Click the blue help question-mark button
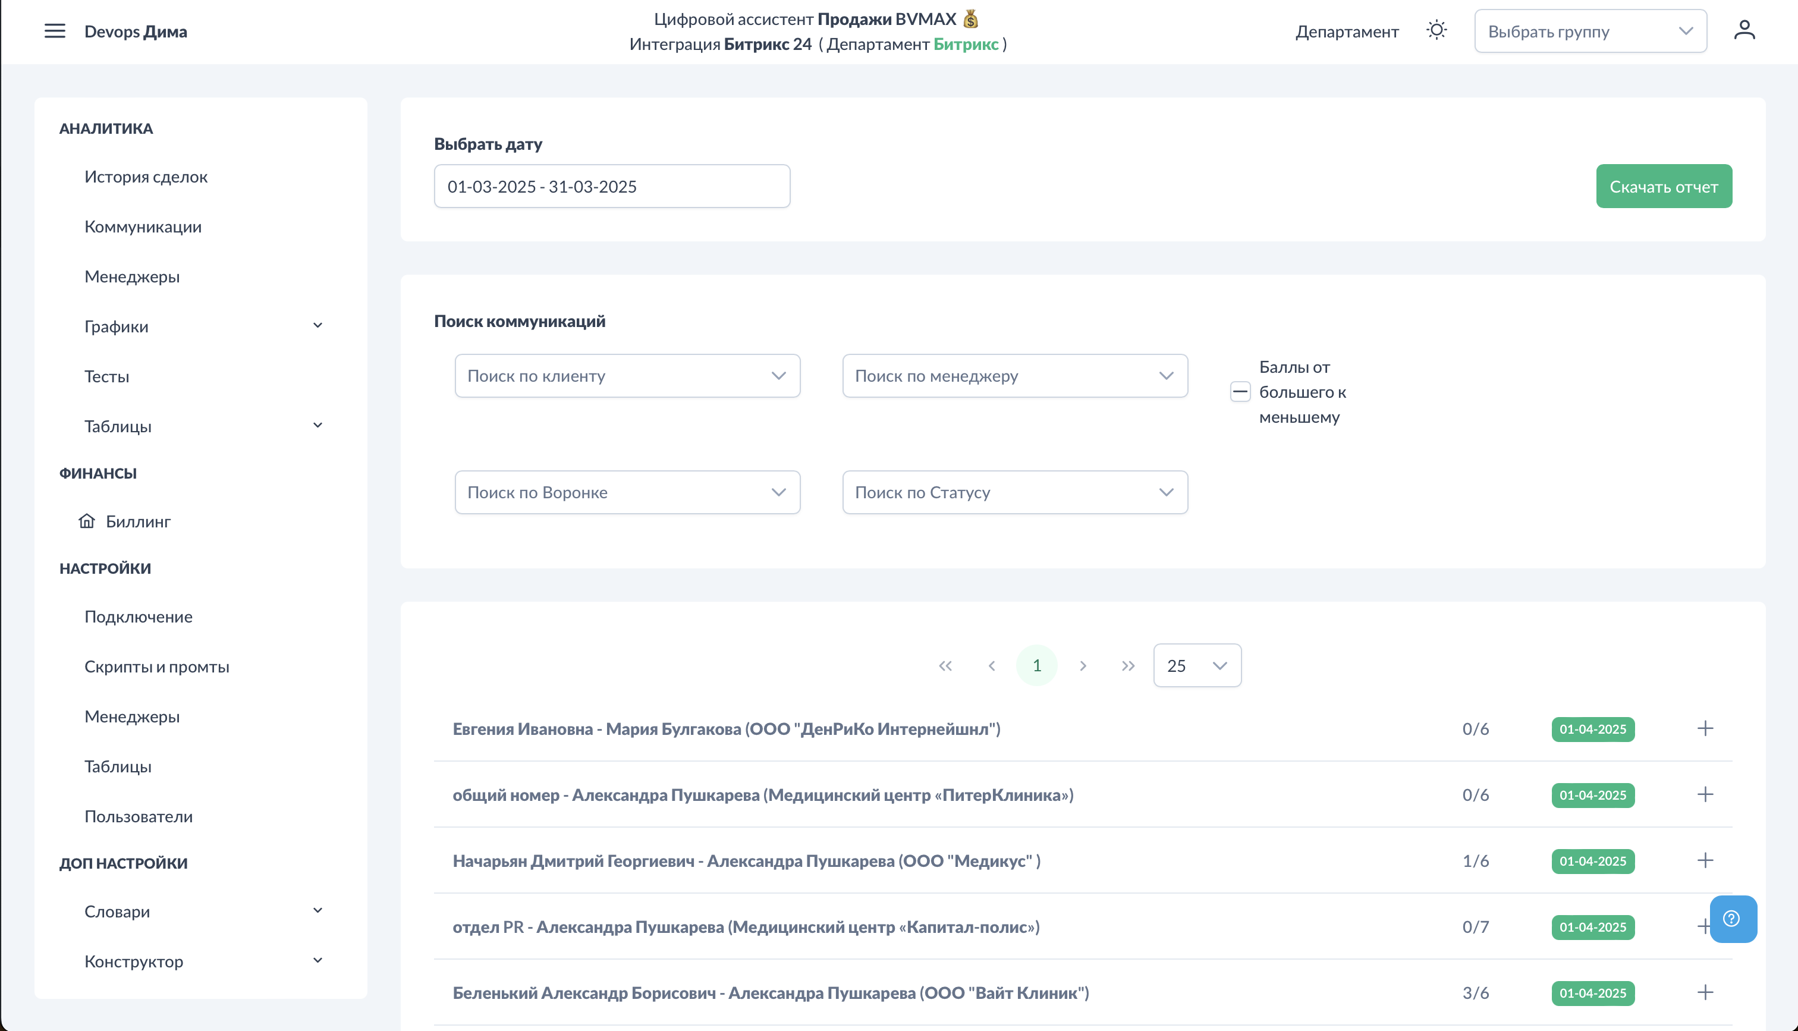 point(1732,919)
